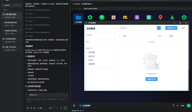Click the green mode button beside the image icon
This screenshot has height=112, width=192.
[40, 108]
